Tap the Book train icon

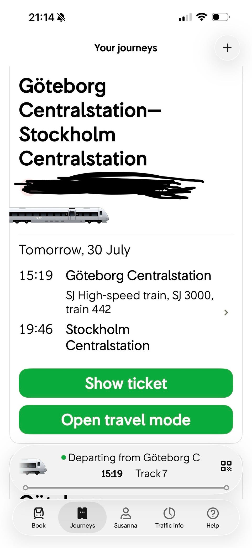[39, 513]
